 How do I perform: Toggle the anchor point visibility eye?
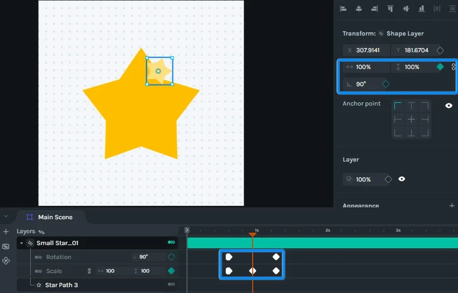[449, 106]
